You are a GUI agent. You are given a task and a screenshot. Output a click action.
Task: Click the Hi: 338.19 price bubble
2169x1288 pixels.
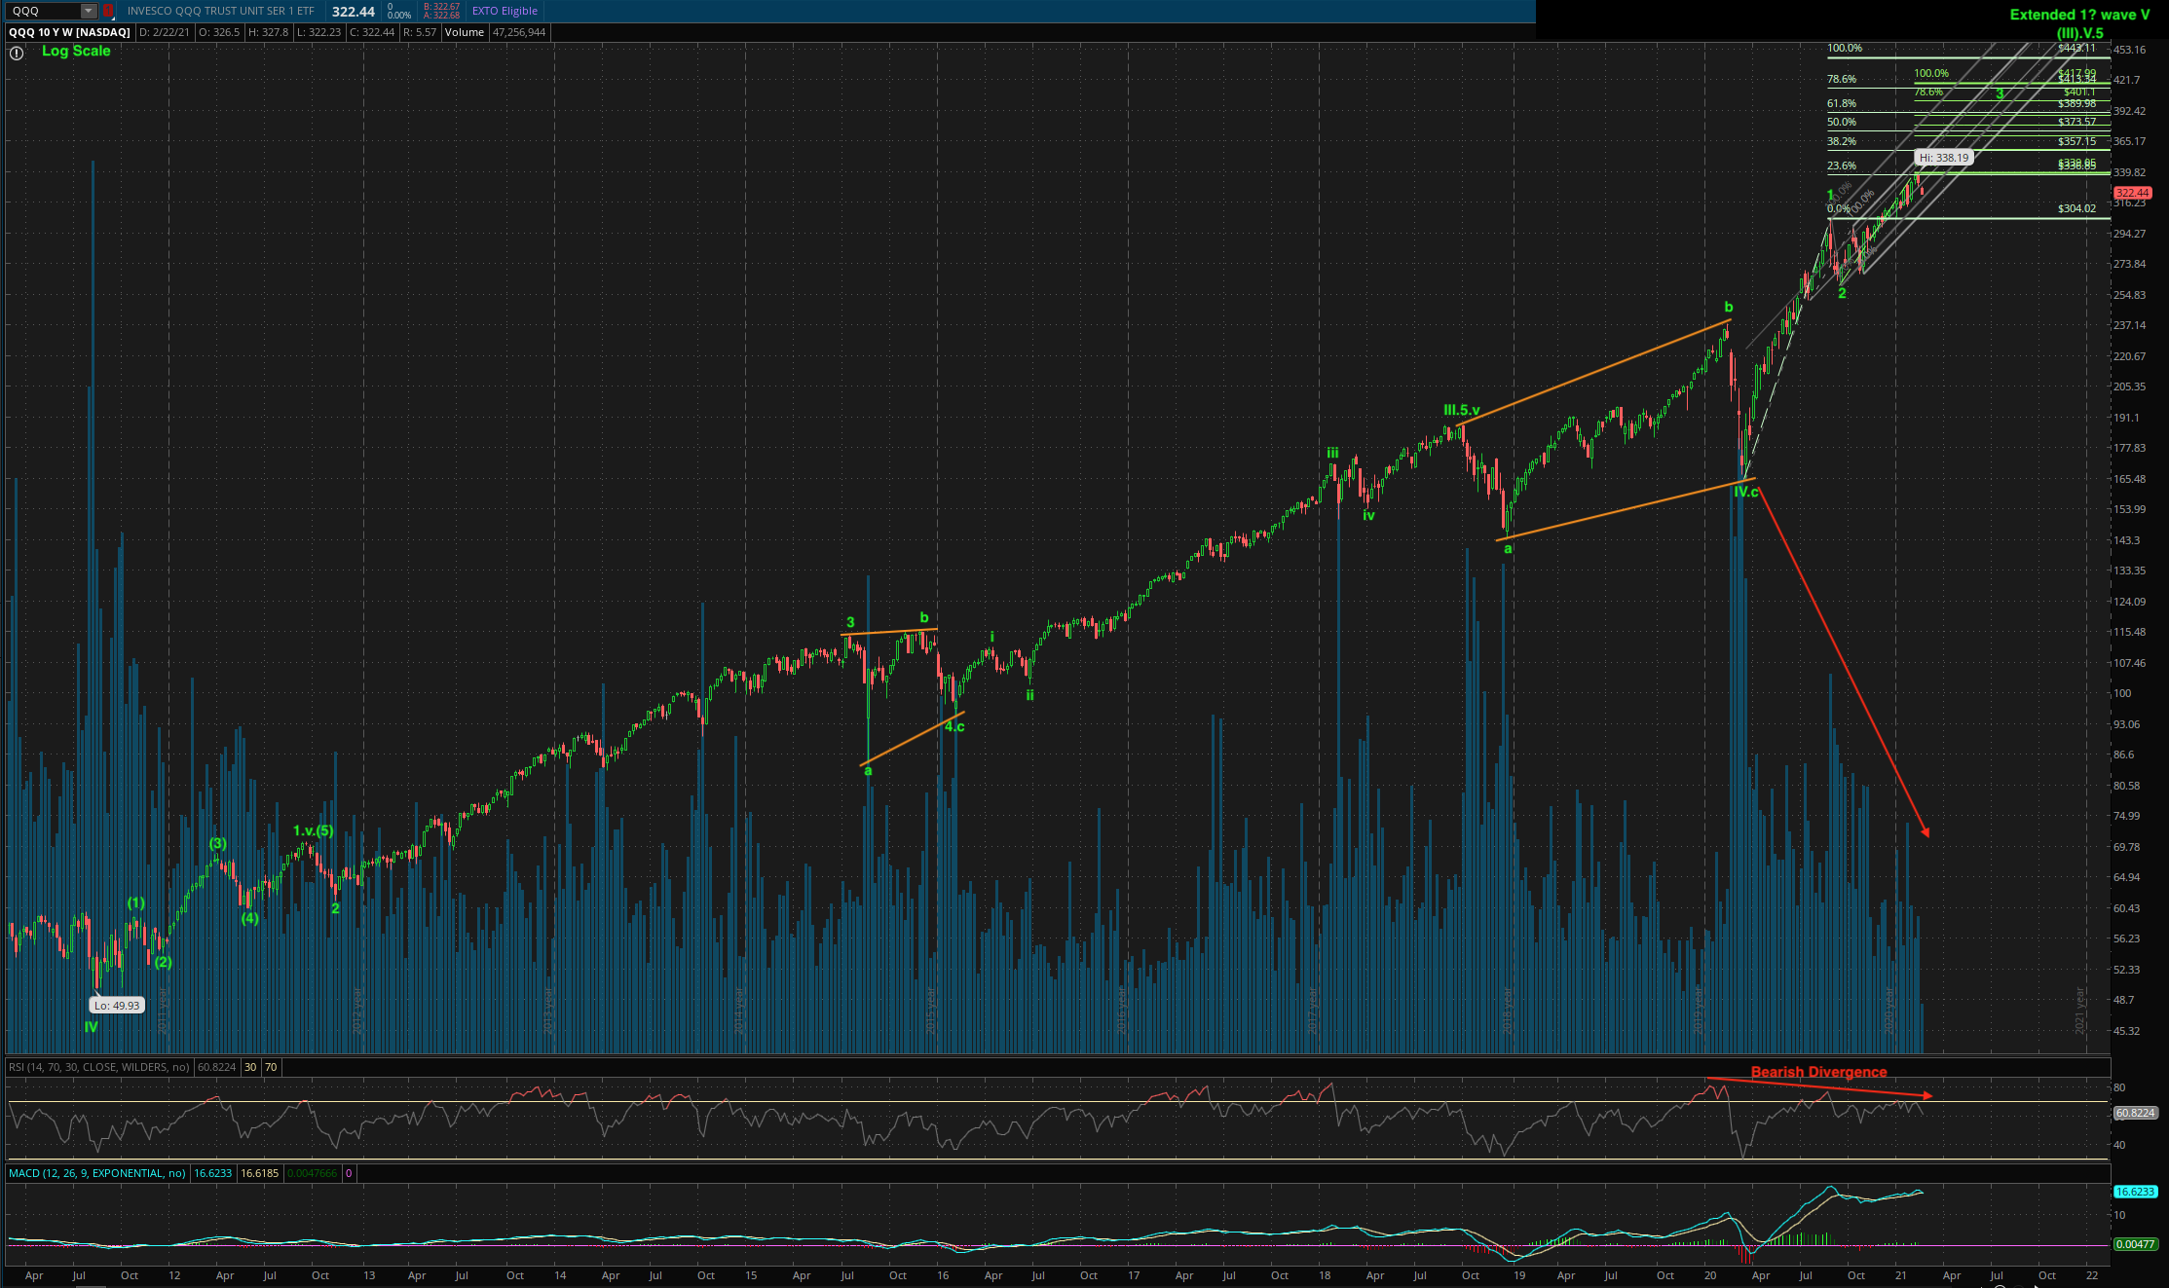pyautogui.click(x=1943, y=158)
